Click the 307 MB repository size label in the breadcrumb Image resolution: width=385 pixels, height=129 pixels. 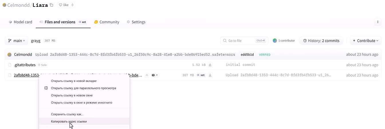tap(50, 41)
